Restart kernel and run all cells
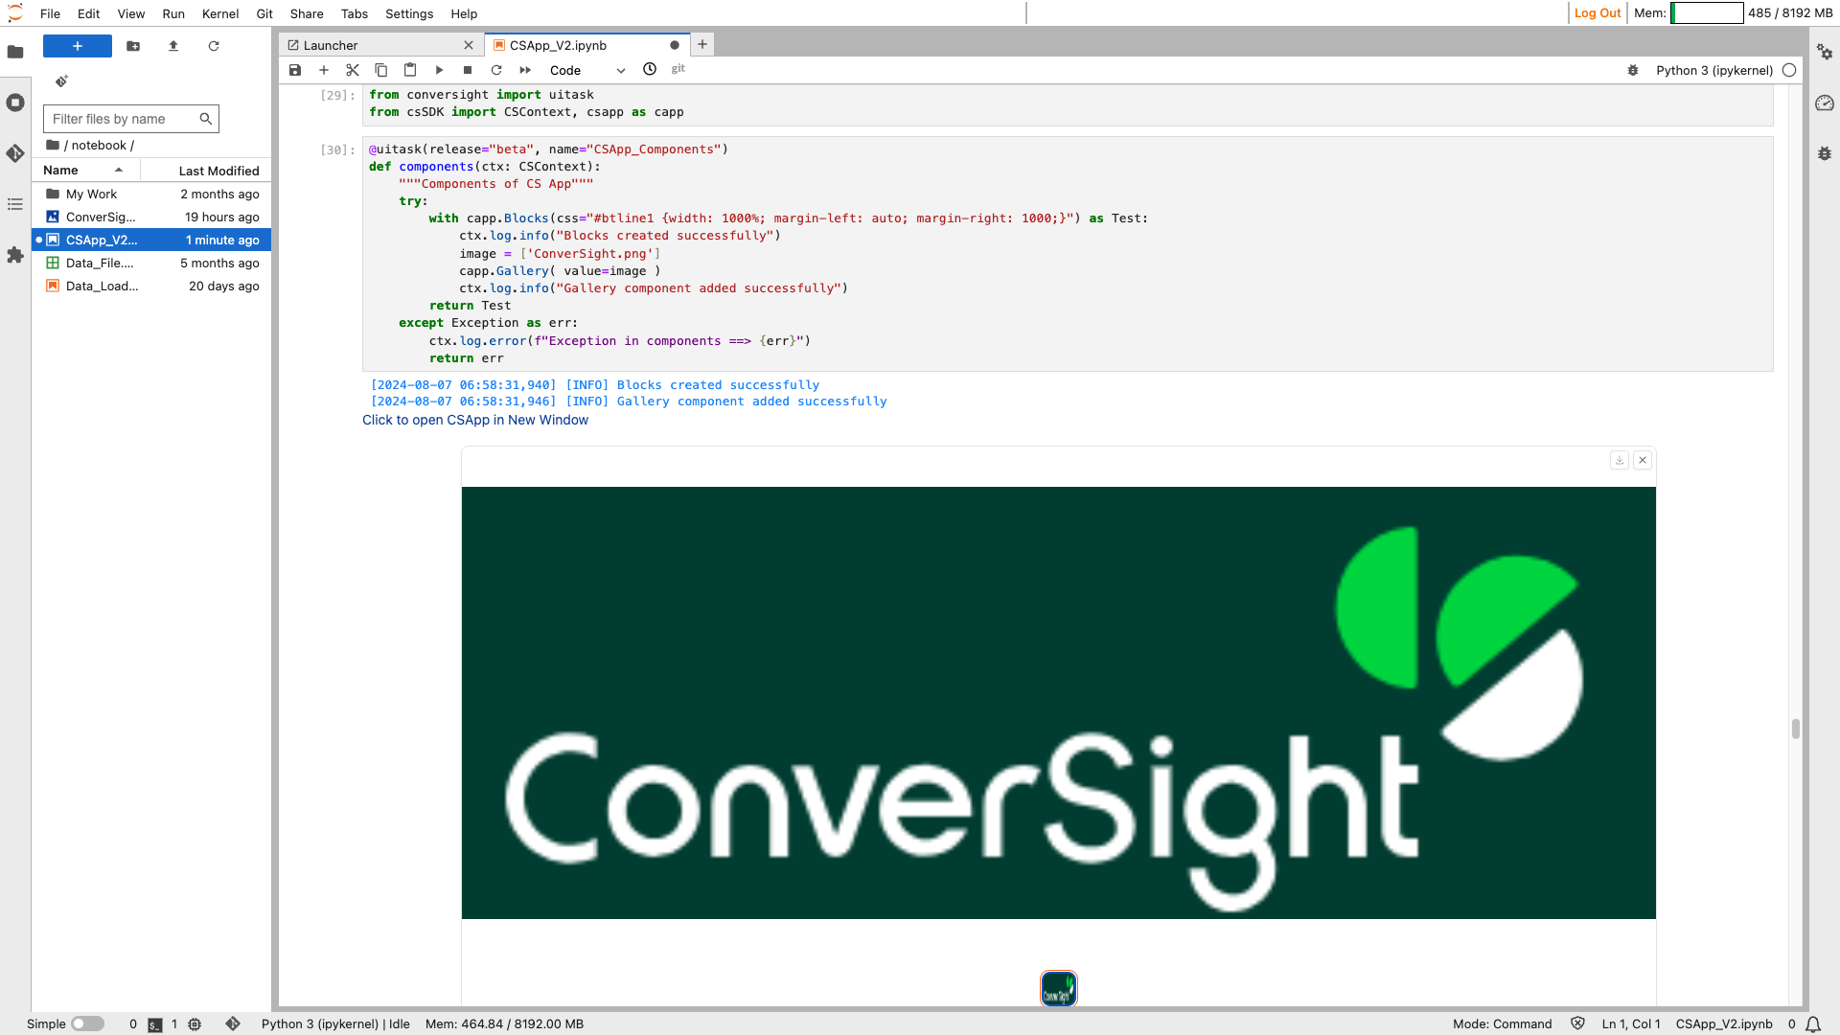This screenshot has height=1035, width=1840. point(525,70)
